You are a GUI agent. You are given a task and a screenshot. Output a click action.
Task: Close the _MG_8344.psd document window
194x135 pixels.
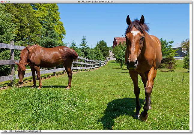pos(2,2)
